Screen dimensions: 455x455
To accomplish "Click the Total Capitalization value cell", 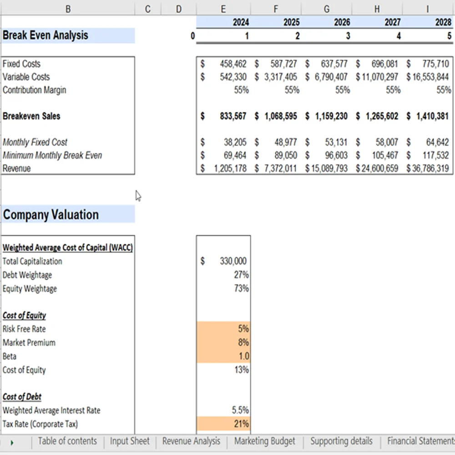I will tap(223, 261).
